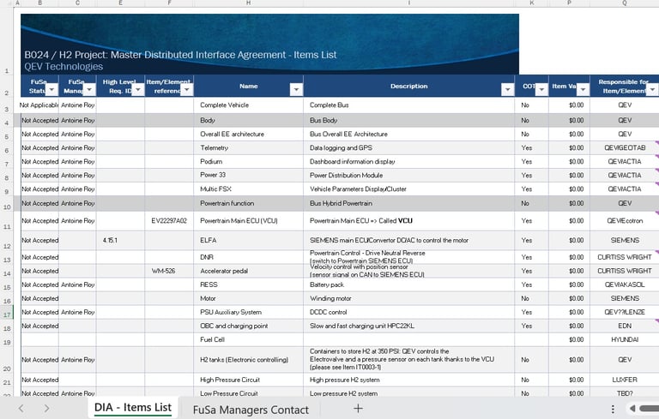This screenshot has width=659, height=419.
Task: Select the 'High Pressure Circuit' name cell
Action: coord(248,380)
